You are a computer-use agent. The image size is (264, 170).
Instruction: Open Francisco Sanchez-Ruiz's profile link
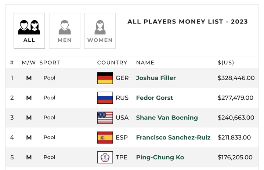click(173, 137)
